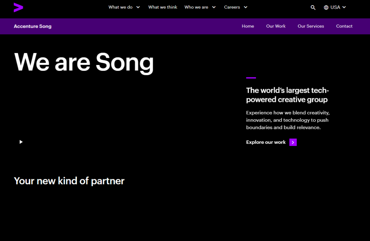The width and height of the screenshot is (370, 241).
Task: Click the USA region label
Action: click(335, 8)
